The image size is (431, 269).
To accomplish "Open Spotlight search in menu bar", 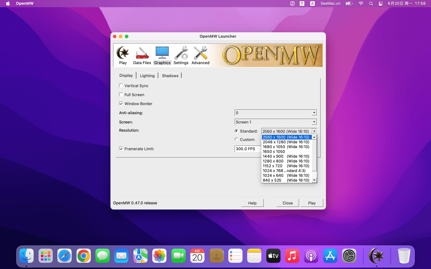I will click(371, 4).
